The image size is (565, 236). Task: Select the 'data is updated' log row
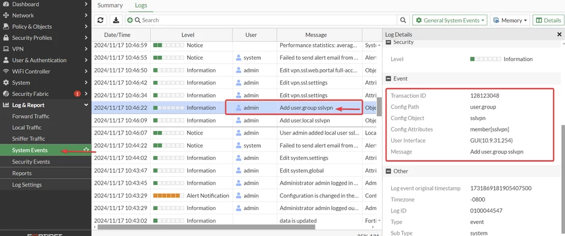tap(234, 220)
